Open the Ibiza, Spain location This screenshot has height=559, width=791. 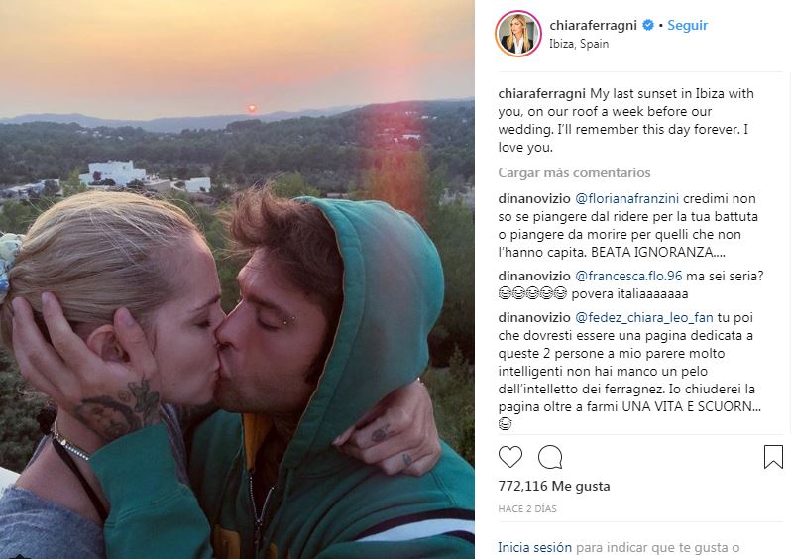pyautogui.click(x=579, y=44)
